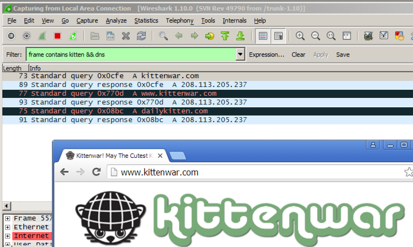Zoom in on packet text
This screenshot has width=413, height=247.
point(300,36)
